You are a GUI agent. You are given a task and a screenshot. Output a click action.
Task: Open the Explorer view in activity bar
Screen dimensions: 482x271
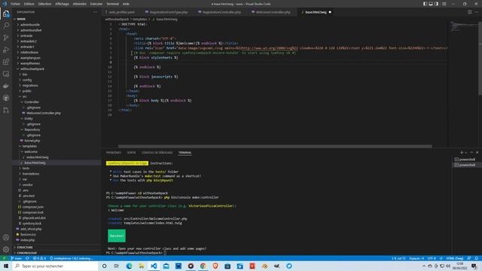(6, 14)
